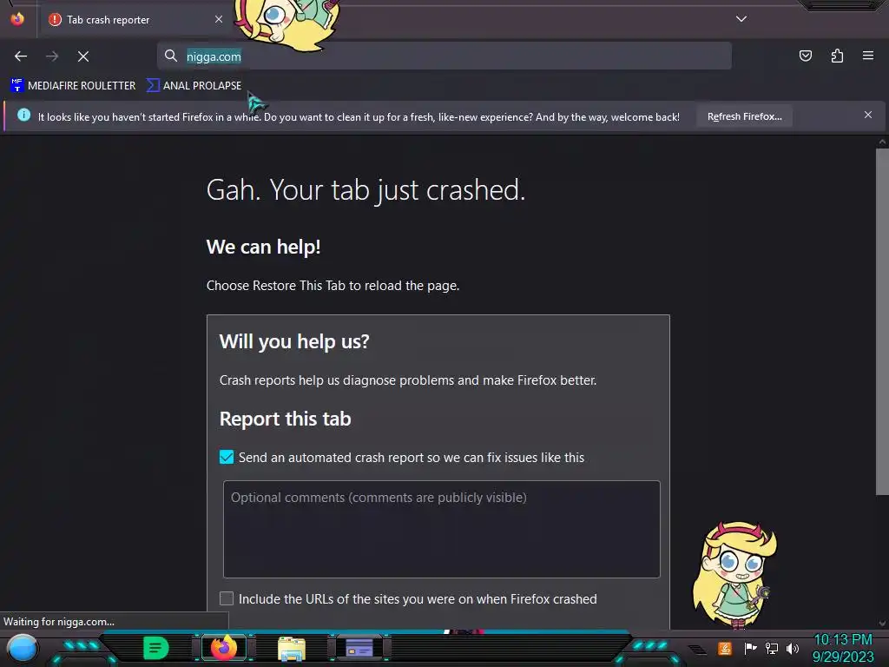Open the network tray icon
The width and height of the screenshot is (889, 667).
point(772,648)
